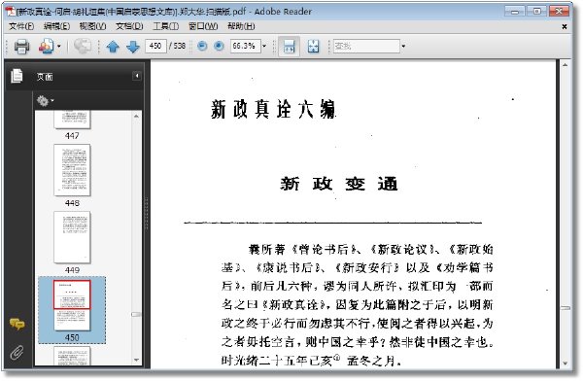Viewport: 583px width, 381px height.
Task: Toggle scrolling page fit-width mode icon
Action: tap(289, 47)
